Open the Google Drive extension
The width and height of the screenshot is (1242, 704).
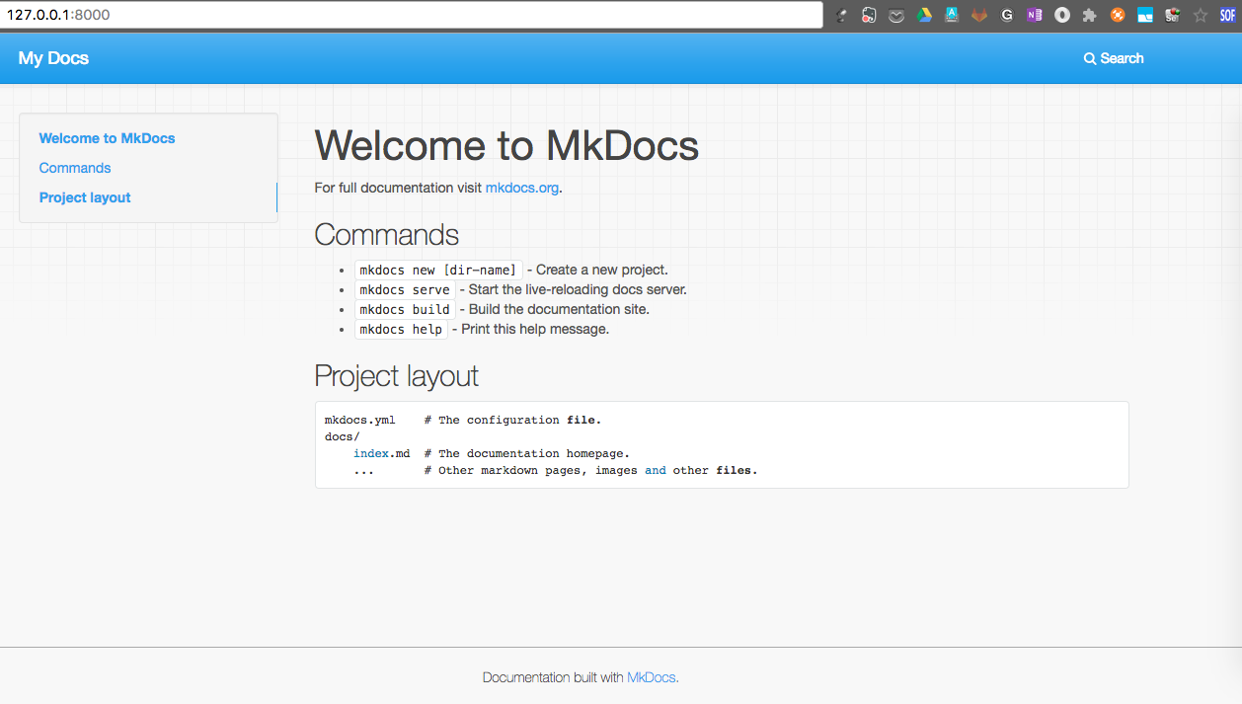point(924,15)
